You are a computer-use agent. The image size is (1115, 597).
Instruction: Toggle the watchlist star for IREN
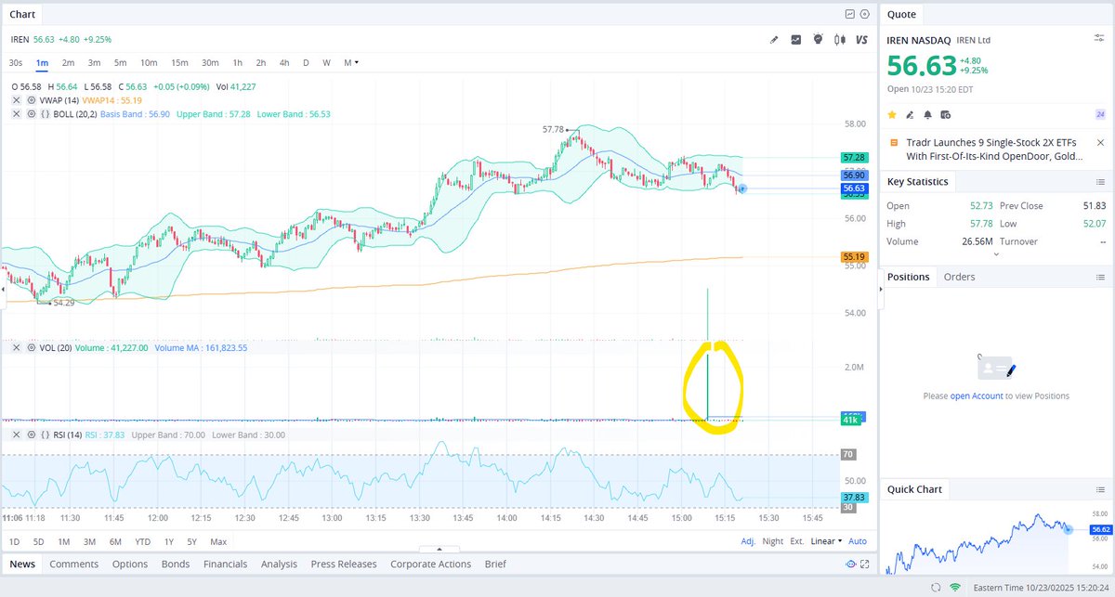(x=893, y=114)
